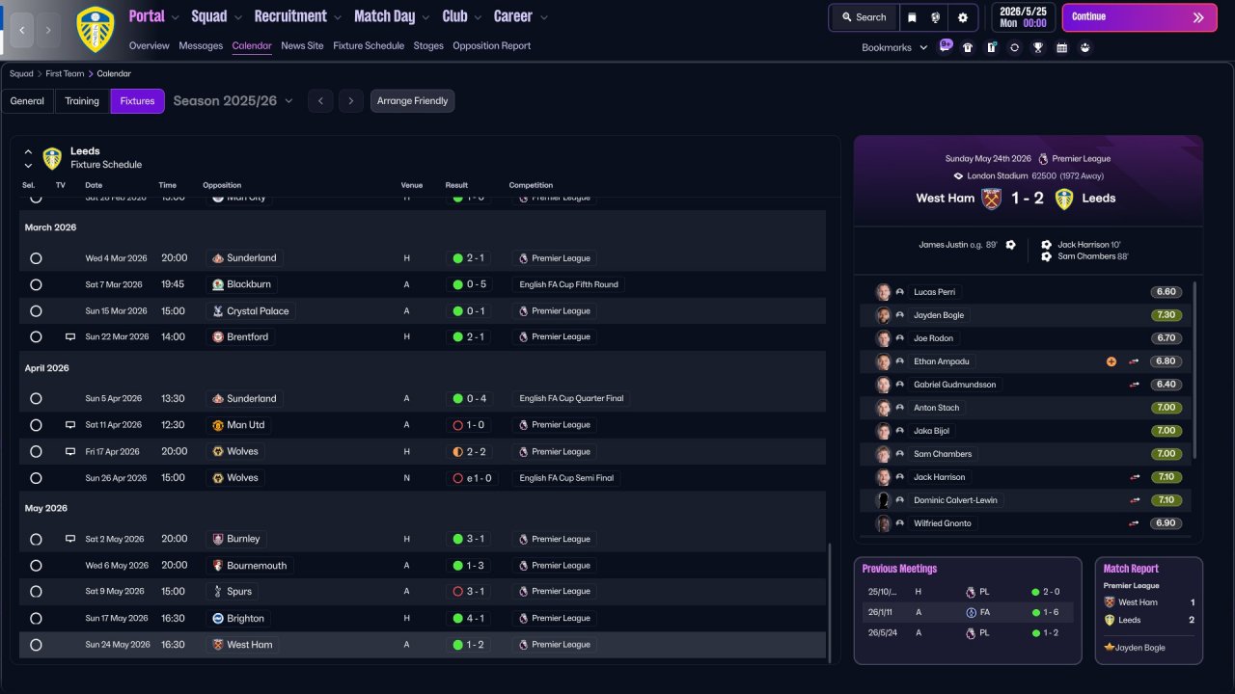Viewport: 1235px width, 694px height.
Task: Open the circular arrows shortcut icon
Action: pyautogui.click(x=1014, y=47)
